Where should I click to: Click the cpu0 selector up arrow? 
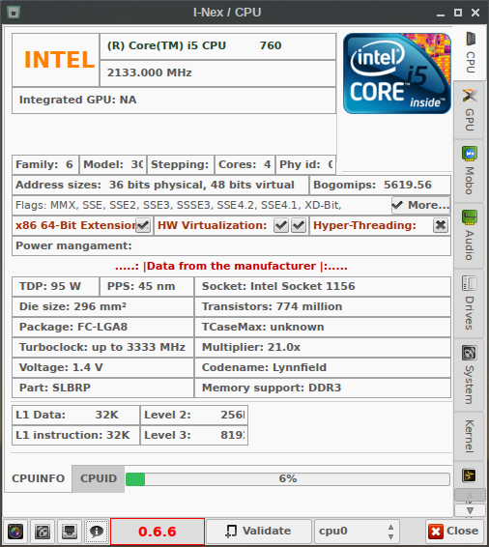tap(391, 527)
